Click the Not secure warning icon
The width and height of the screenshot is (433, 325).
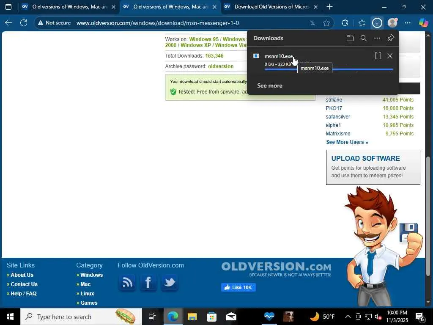point(41,23)
